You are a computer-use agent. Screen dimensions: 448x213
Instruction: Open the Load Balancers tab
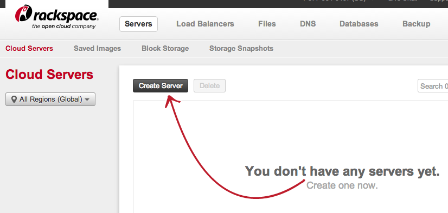[205, 24]
